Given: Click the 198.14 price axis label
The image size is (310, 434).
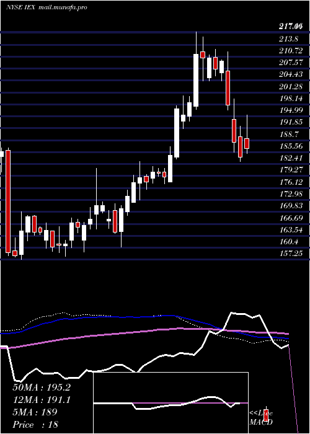Looking at the screenshot, I should tap(290, 99).
